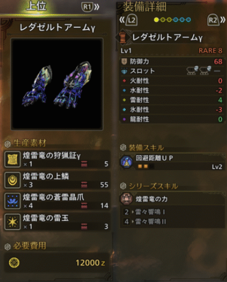Viewport: 227px width, 282px height.
Task: Click the gauntlet armor preview image
Action: 57,84
